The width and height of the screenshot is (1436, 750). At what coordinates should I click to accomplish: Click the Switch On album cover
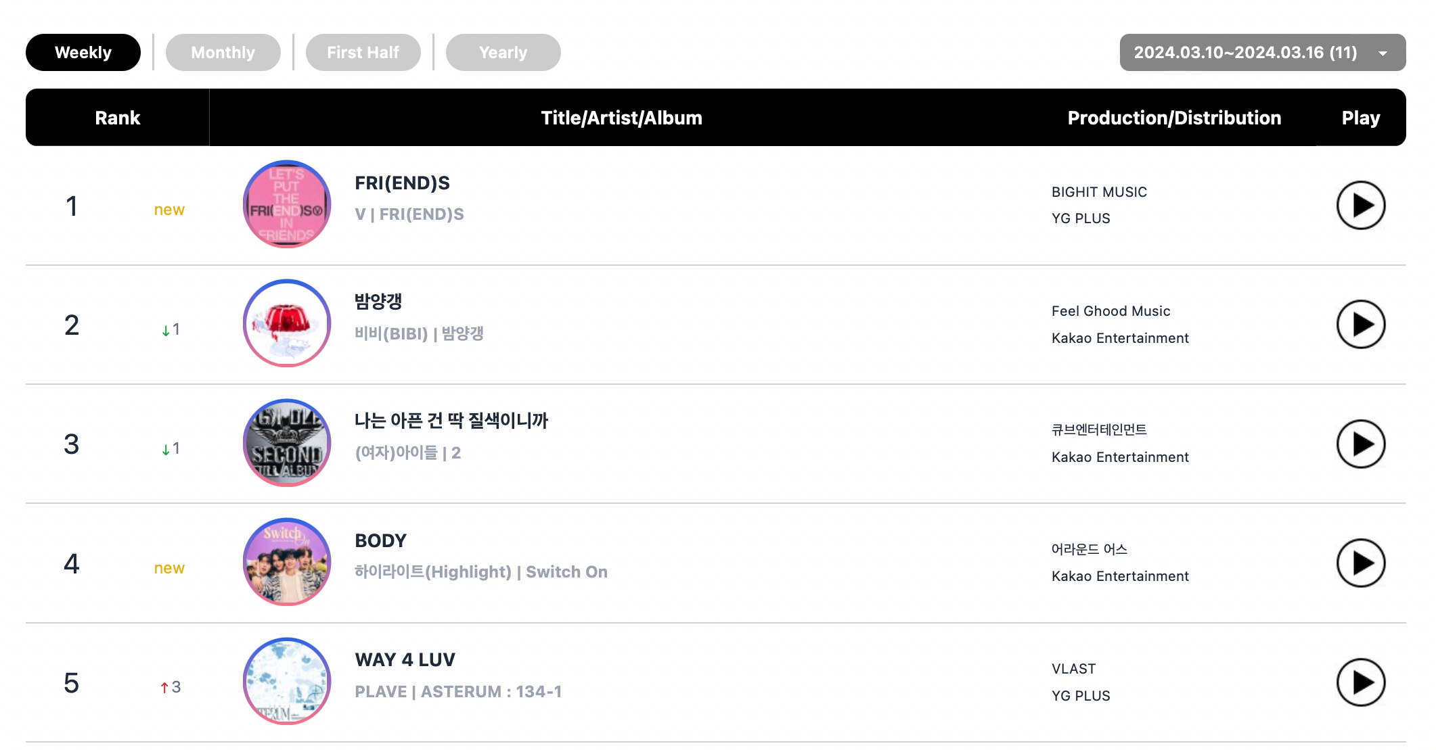287,562
